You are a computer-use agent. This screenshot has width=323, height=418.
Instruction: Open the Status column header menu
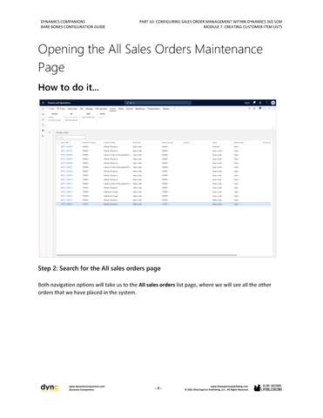coord(215,143)
